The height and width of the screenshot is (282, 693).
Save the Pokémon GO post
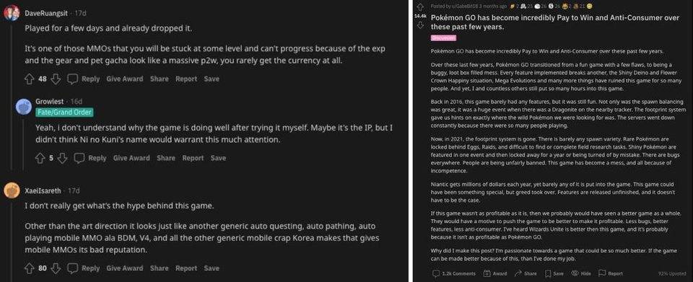pyautogui.click(x=554, y=273)
